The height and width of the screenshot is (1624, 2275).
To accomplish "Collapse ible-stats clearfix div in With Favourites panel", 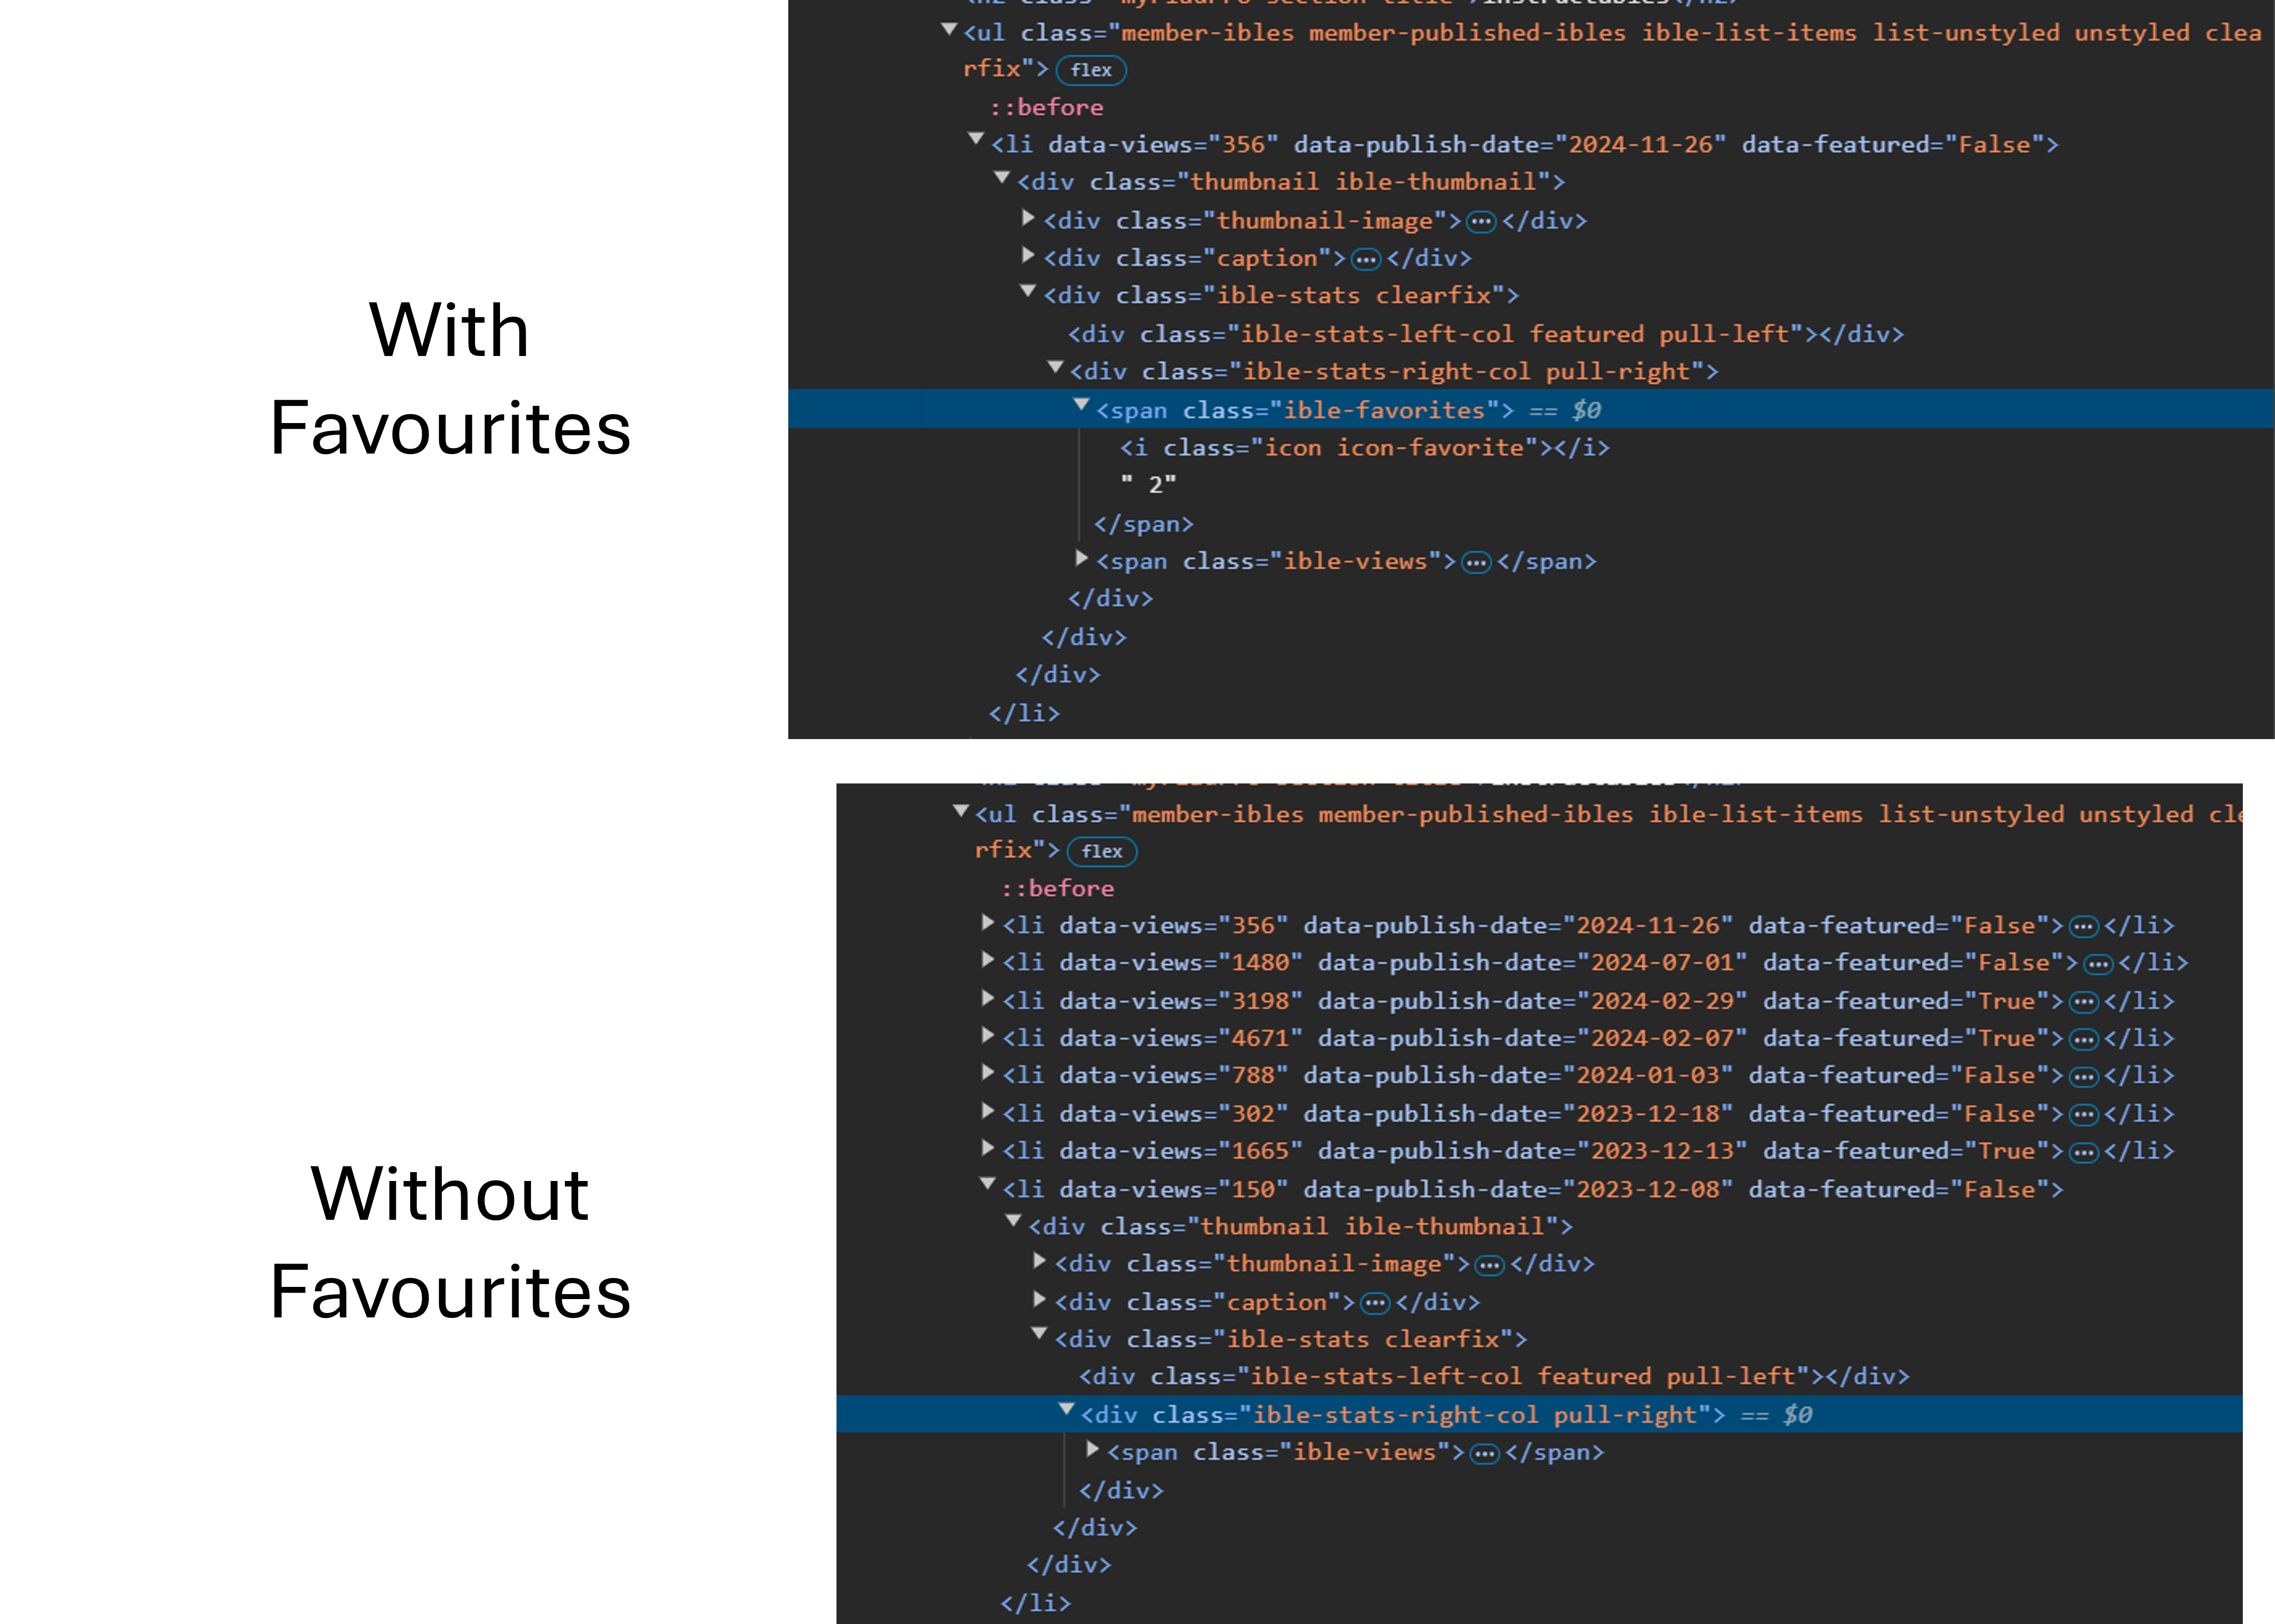I will (1028, 291).
